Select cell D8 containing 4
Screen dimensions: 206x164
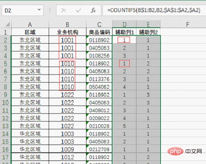point(124,87)
